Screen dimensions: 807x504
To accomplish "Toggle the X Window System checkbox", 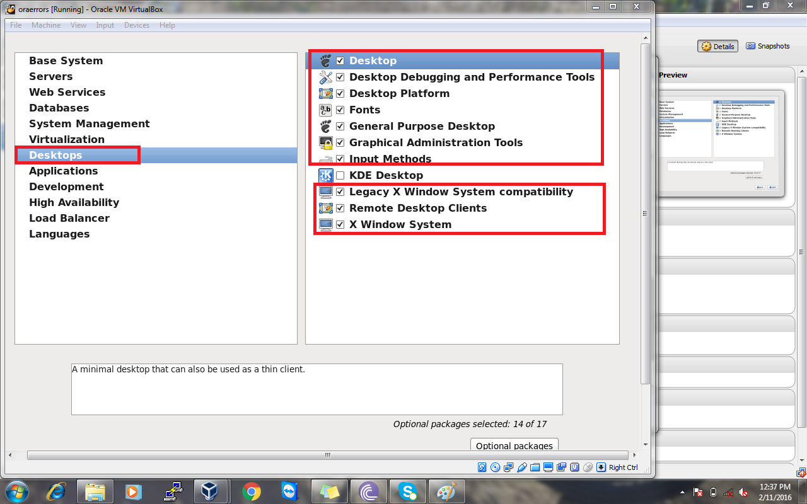I will tap(340, 224).
